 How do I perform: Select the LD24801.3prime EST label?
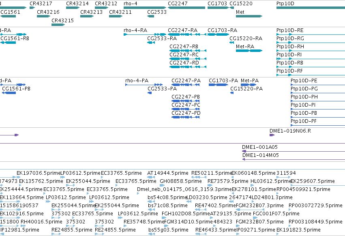pyautogui.click(x=272, y=197)
